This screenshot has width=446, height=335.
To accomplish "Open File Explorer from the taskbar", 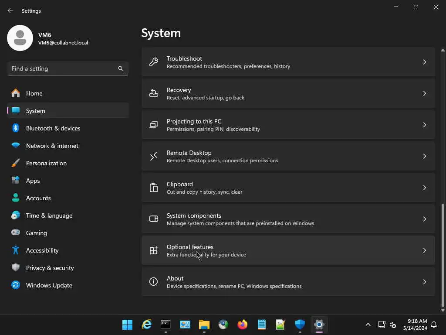I will [x=204, y=325].
